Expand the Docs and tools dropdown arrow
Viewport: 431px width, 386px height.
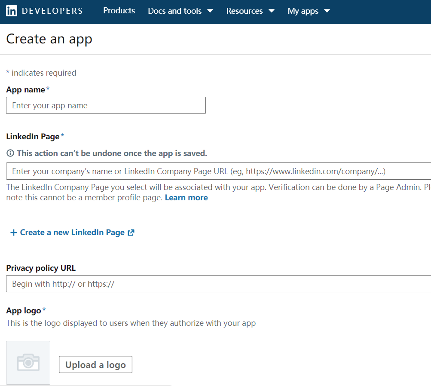click(210, 11)
